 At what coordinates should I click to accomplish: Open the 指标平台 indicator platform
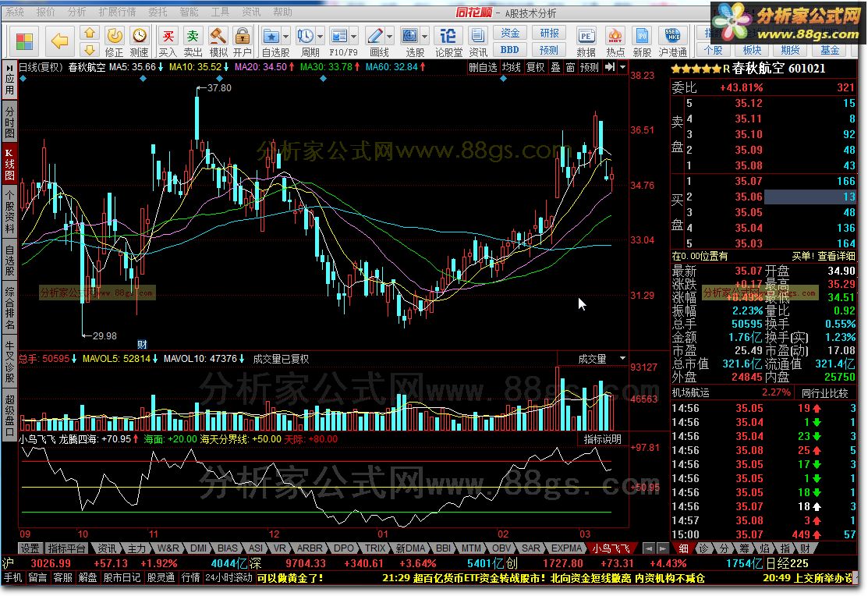66,548
